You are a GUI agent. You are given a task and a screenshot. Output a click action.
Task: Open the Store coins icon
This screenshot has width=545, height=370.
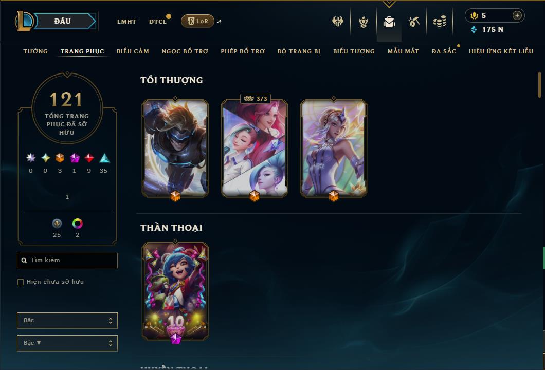[x=440, y=22]
